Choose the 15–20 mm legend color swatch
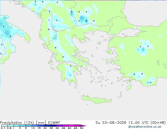This screenshot has height=129, width=167. click(41, 126)
